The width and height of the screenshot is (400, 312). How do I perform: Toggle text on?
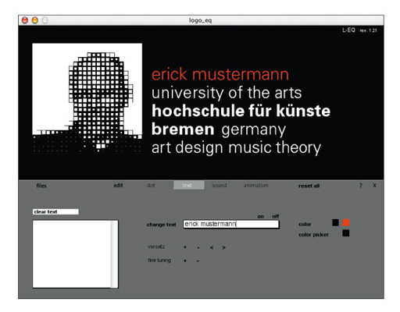point(261,216)
